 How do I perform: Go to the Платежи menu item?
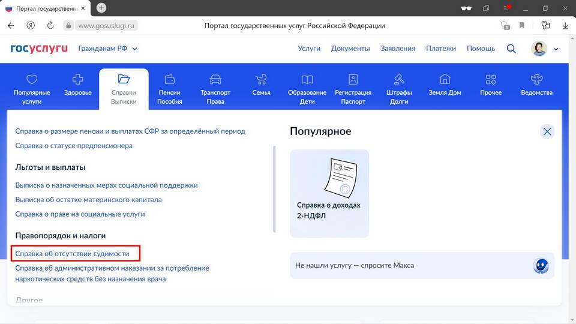(x=441, y=49)
